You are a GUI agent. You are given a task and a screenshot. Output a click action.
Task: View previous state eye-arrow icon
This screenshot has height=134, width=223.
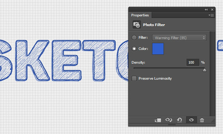[x=169, y=120]
